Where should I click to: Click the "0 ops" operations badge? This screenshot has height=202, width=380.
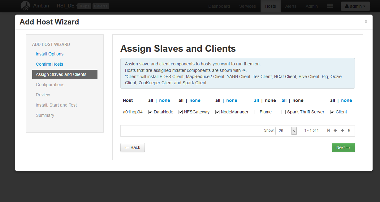pyautogui.click(x=84, y=6)
